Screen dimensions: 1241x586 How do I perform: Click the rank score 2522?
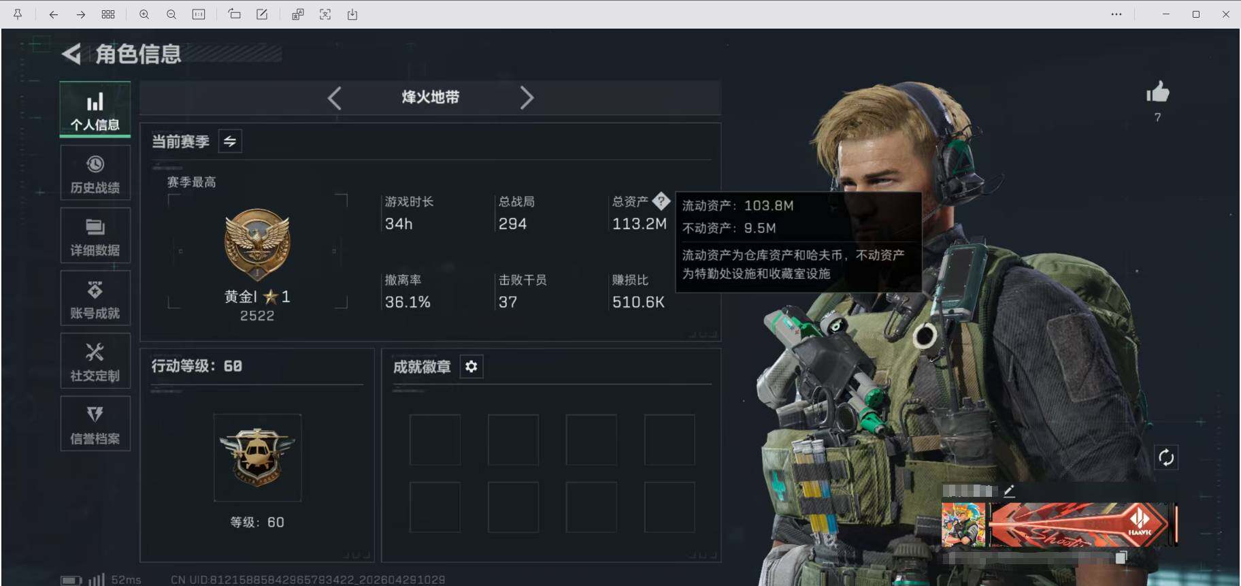257,316
